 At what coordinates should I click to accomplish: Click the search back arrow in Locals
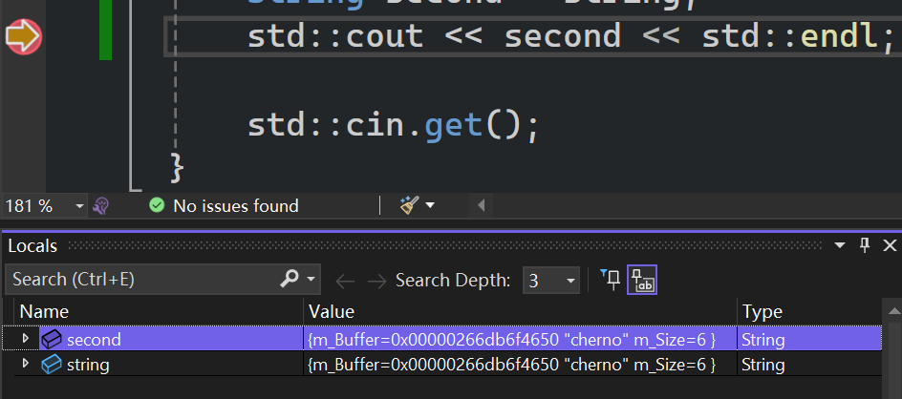[345, 281]
